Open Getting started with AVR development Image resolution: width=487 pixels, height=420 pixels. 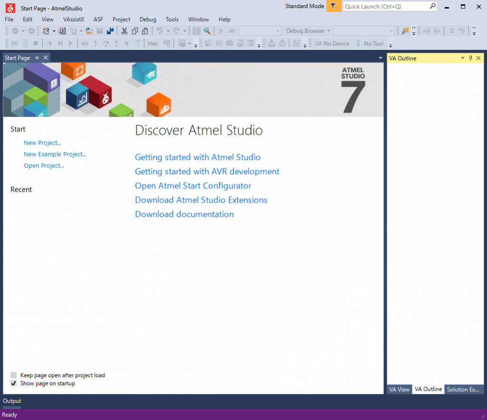click(x=207, y=171)
